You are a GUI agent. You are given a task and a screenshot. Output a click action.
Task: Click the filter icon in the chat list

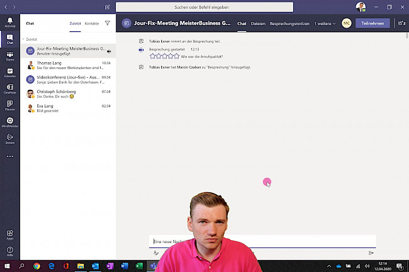pos(107,23)
